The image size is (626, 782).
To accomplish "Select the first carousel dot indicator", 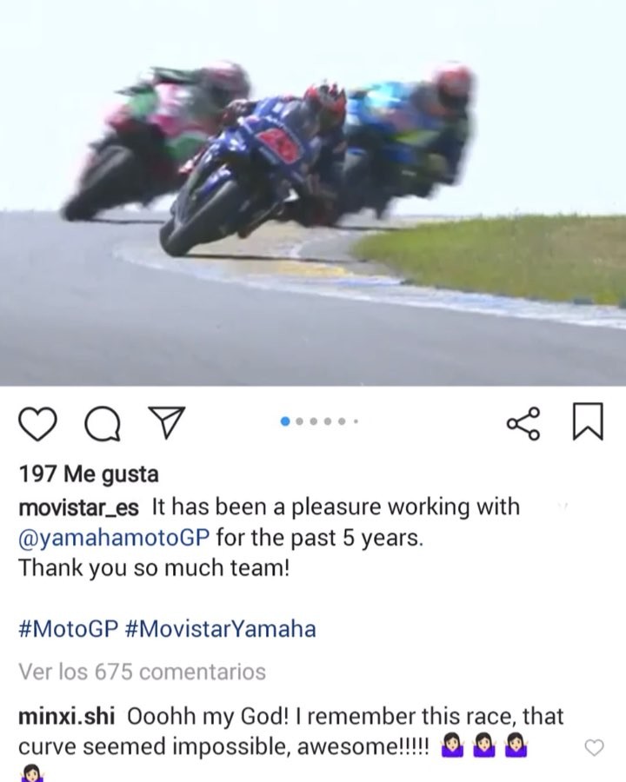I will [285, 421].
